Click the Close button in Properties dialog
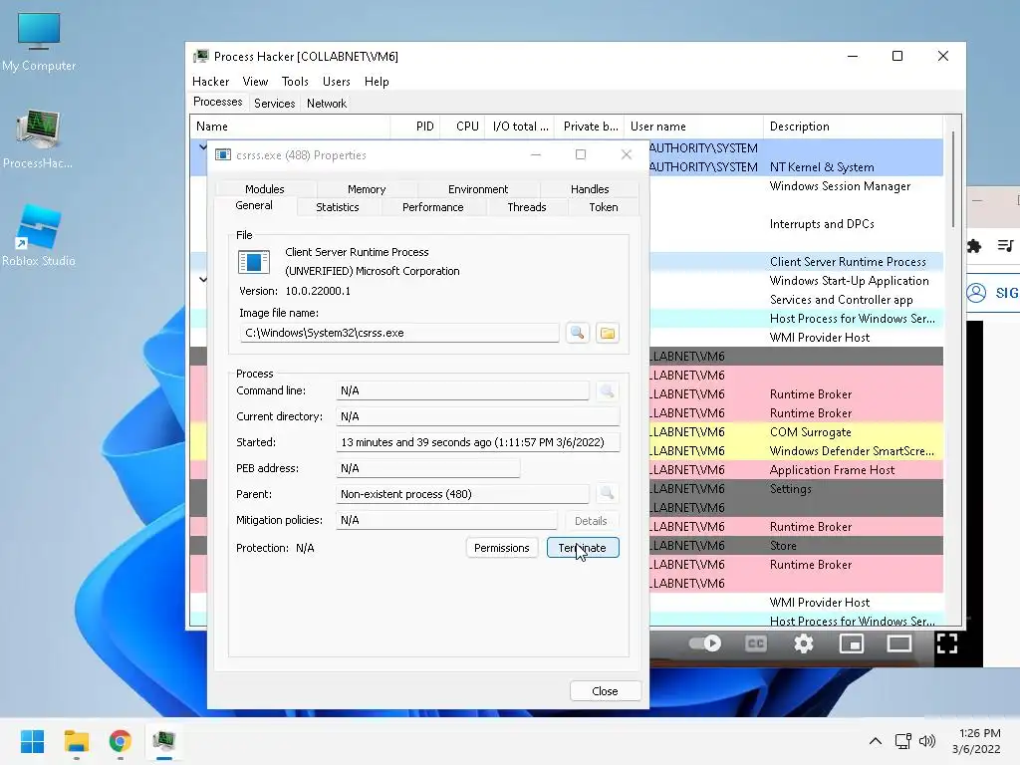 [x=605, y=691]
